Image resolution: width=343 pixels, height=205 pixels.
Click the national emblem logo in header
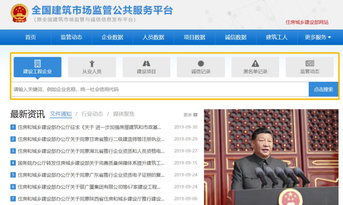tap(19, 13)
